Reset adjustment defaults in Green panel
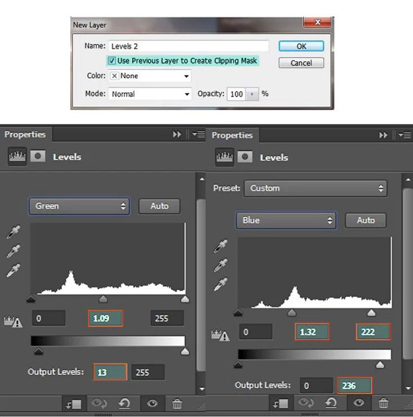The width and height of the screenshot is (413, 417). point(124,404)
